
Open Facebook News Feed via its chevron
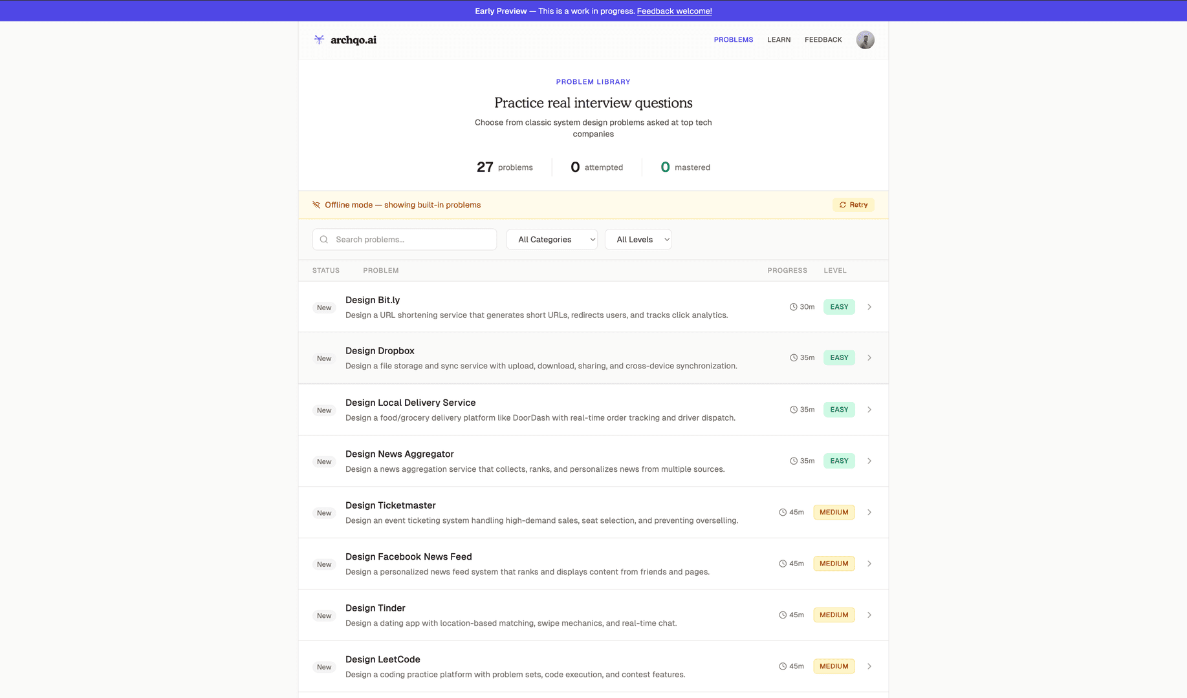tap(869, 564)
